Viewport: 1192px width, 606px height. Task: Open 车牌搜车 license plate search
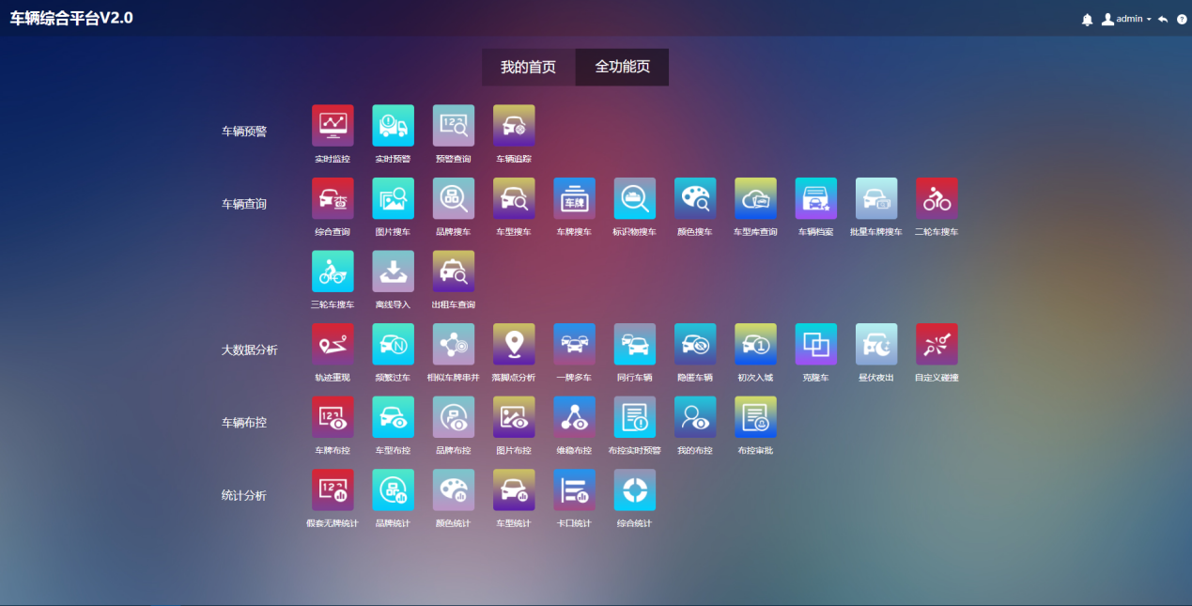pyautogui.click(x=574, y=198)
